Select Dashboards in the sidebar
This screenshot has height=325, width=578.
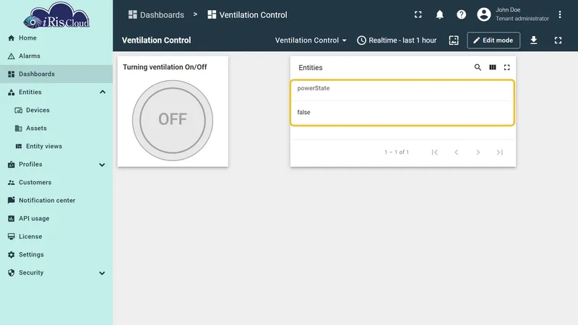tap(56, 74)
